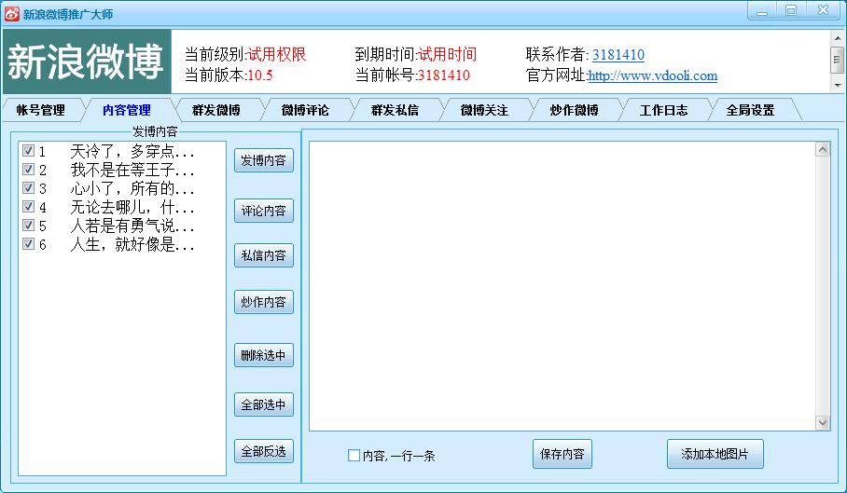Select the 内容管理 tab
847x493 pixels.
click(x=127, y=110)
